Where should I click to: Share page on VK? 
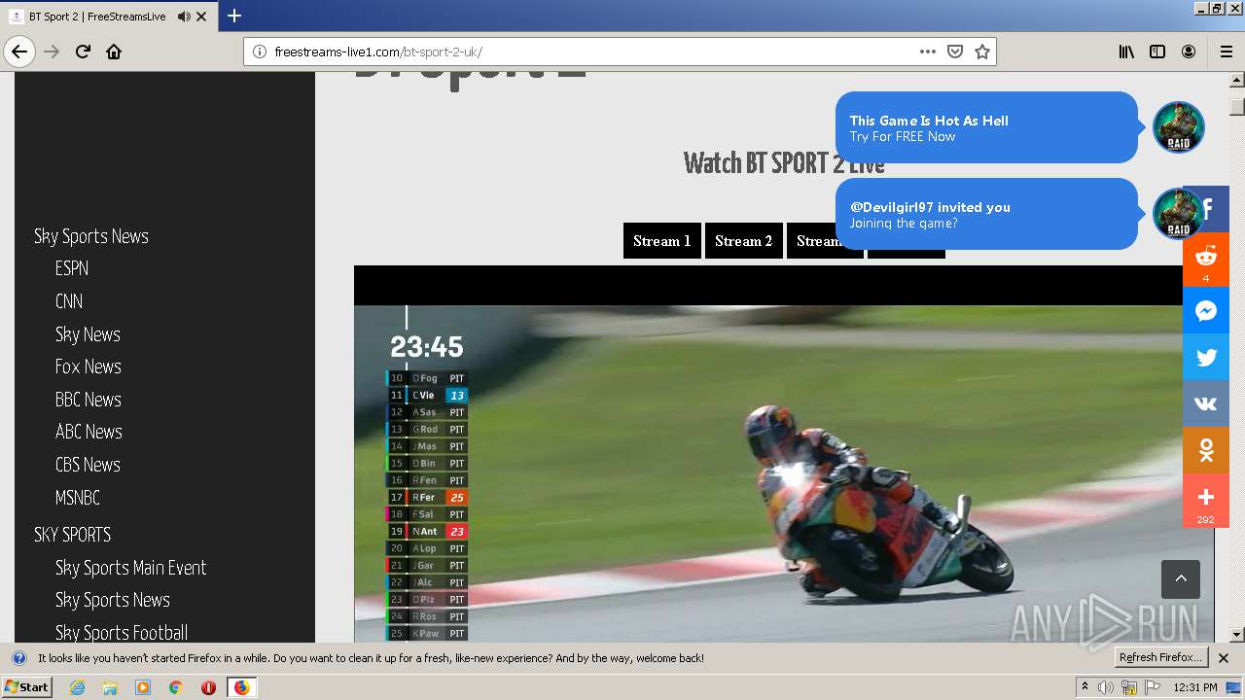pyautogui.click(x=1206, y=403)
